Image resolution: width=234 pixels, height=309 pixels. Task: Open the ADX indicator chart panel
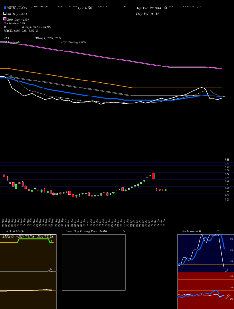(x=28, y=253)
